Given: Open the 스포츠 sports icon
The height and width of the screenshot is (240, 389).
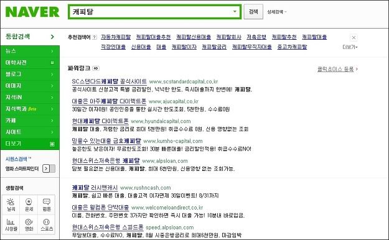Looking at the screenshot, I should 47,225.
